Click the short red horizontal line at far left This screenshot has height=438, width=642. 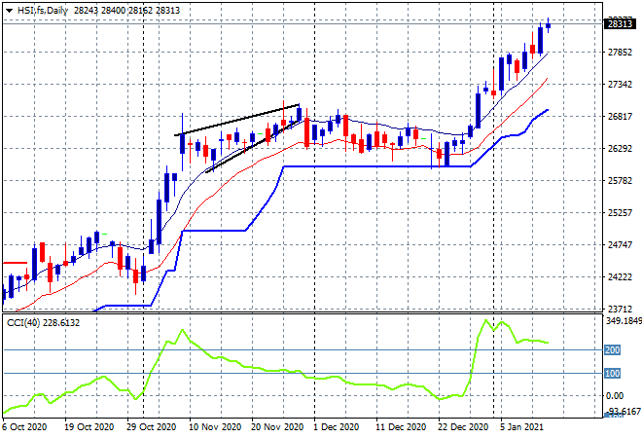click(x=15, y=263)
